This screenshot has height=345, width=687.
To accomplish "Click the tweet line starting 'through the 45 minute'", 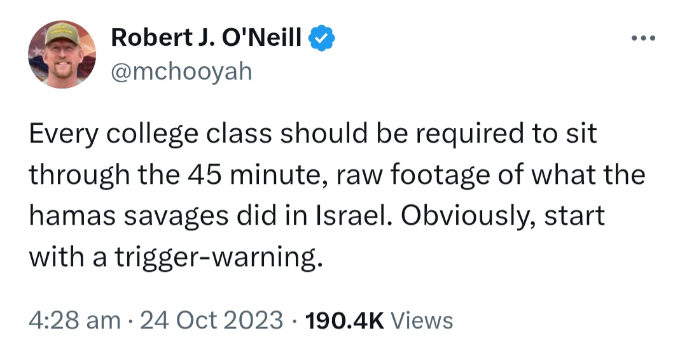I will click(337, 175).
